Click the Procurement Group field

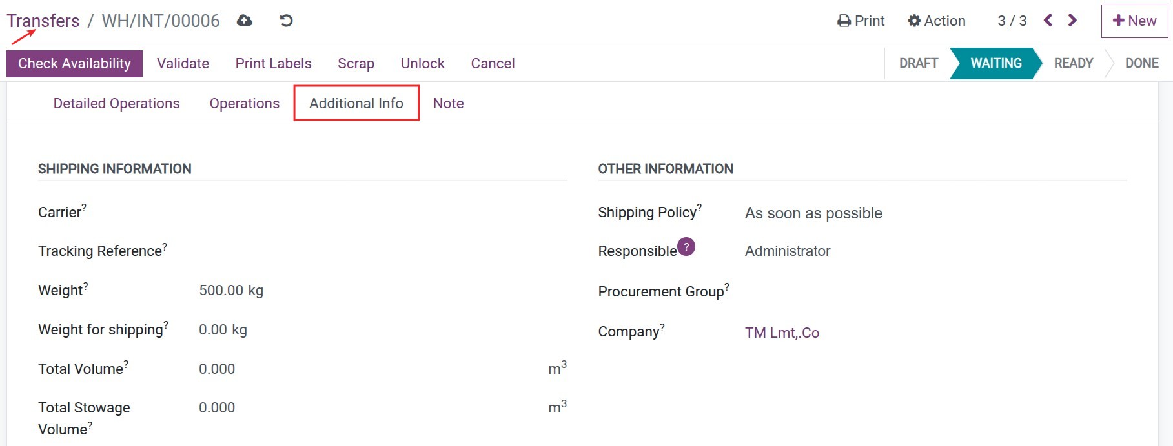click(936, 291)
